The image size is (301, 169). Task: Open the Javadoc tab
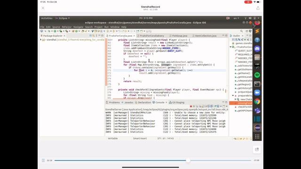click(x=127, y=102)
